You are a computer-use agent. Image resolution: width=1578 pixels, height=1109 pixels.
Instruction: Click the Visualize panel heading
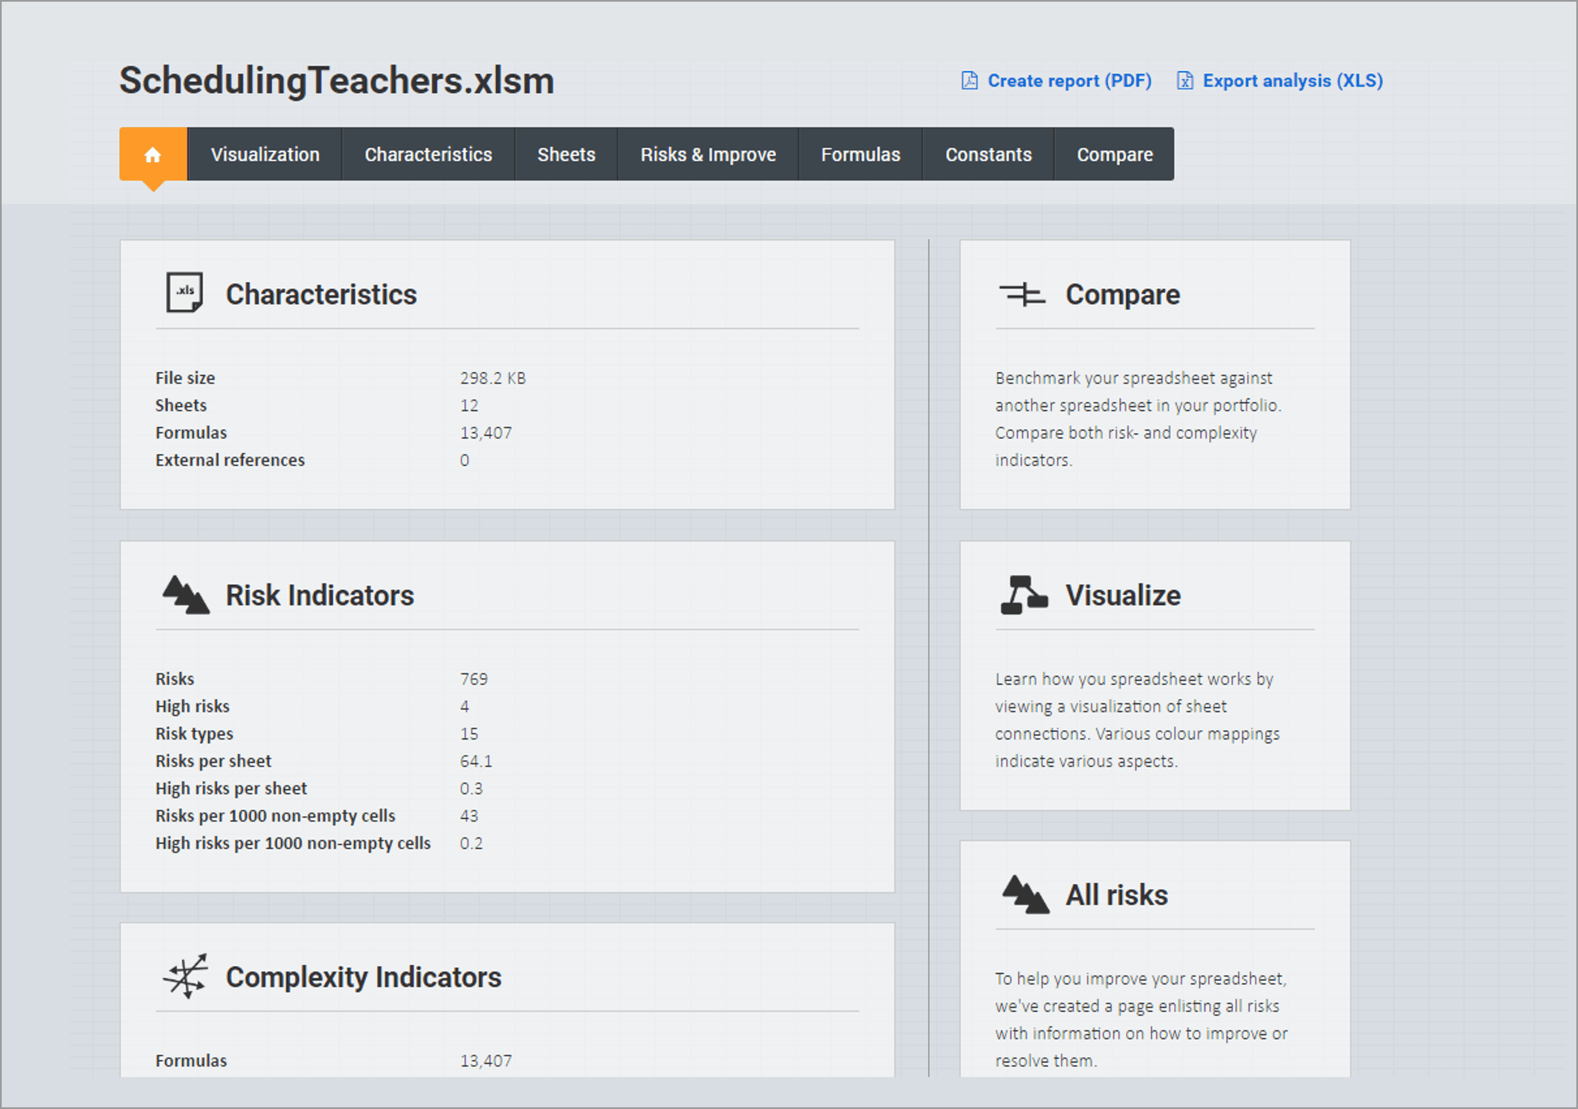pyautogui.click(x=1122, y=595)
